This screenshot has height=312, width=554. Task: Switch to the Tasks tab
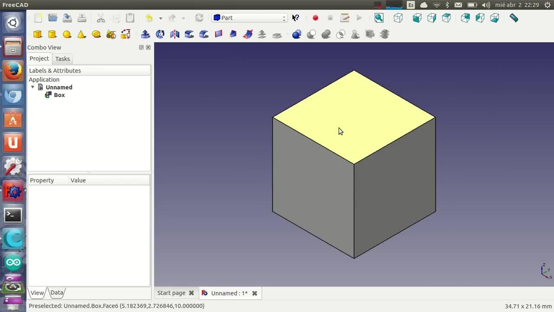tap(62, 58)
